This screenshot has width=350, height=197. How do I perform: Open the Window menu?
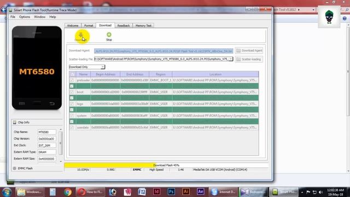click(40, 17)
